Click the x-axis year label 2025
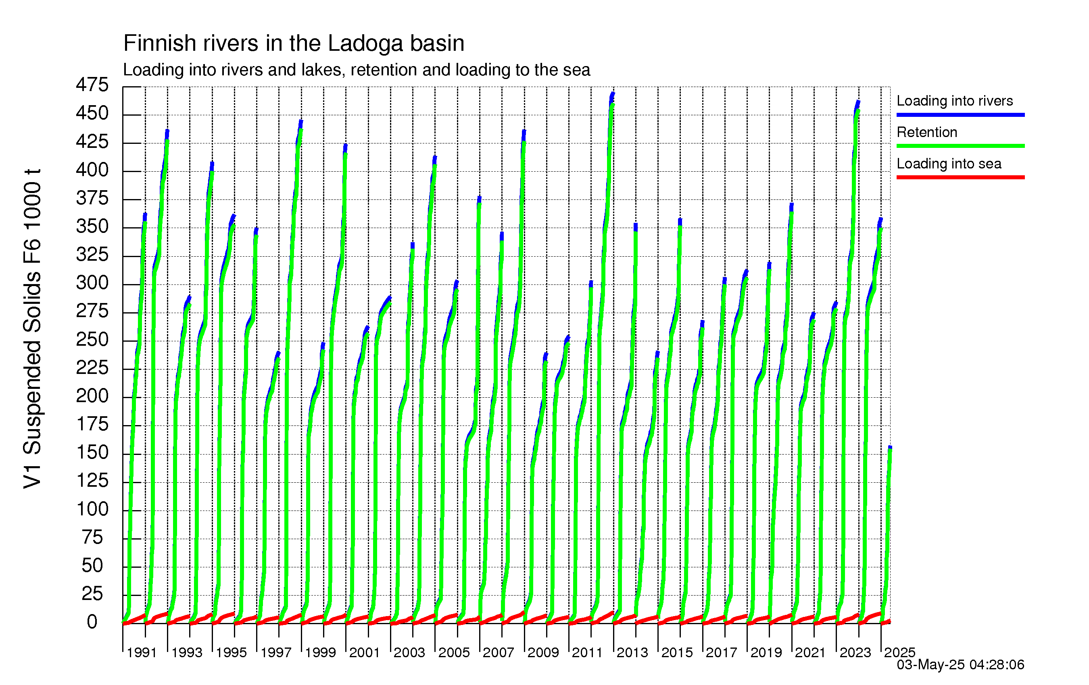Screen dimensions: 1089x685 tap(899, 652)
